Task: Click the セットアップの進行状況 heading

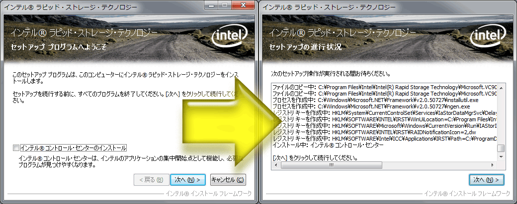Action: (305, 47)
